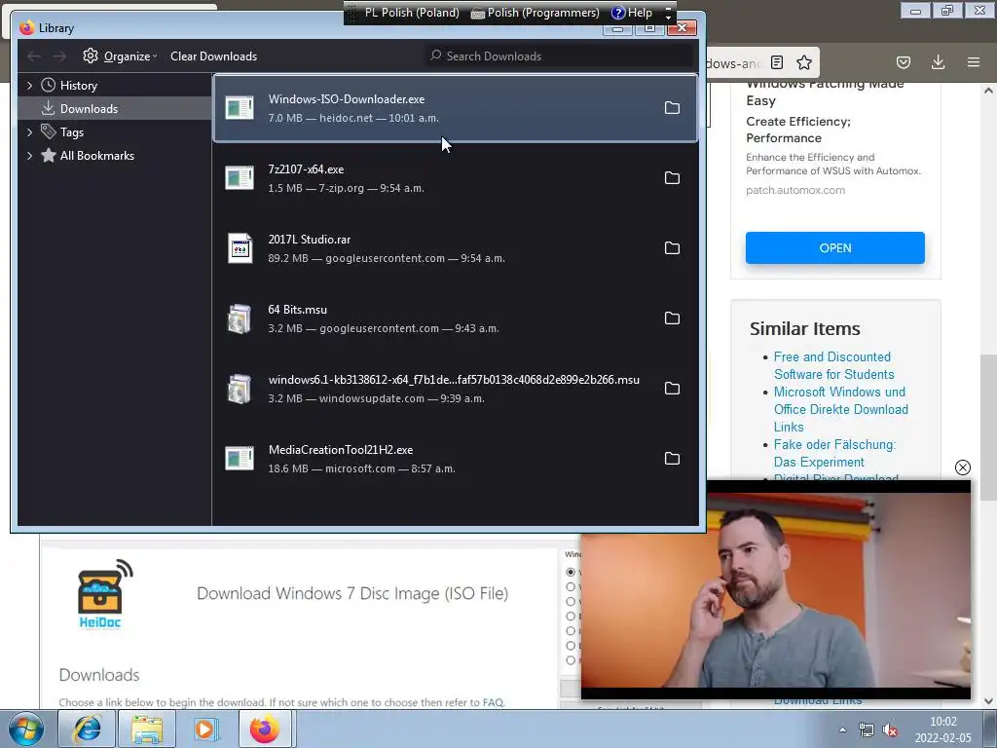Open Fake oder Fälschung: Das Experiment link

pos(834,454)
